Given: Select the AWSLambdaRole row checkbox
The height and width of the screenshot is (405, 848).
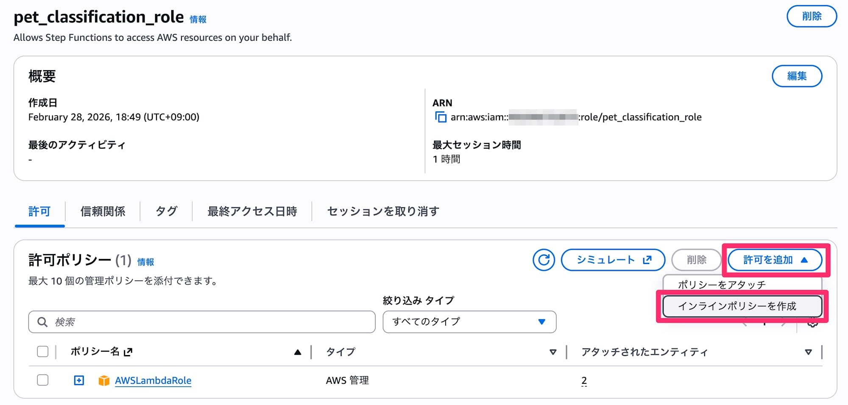Looking at the screenshot, I should (43, 380).
